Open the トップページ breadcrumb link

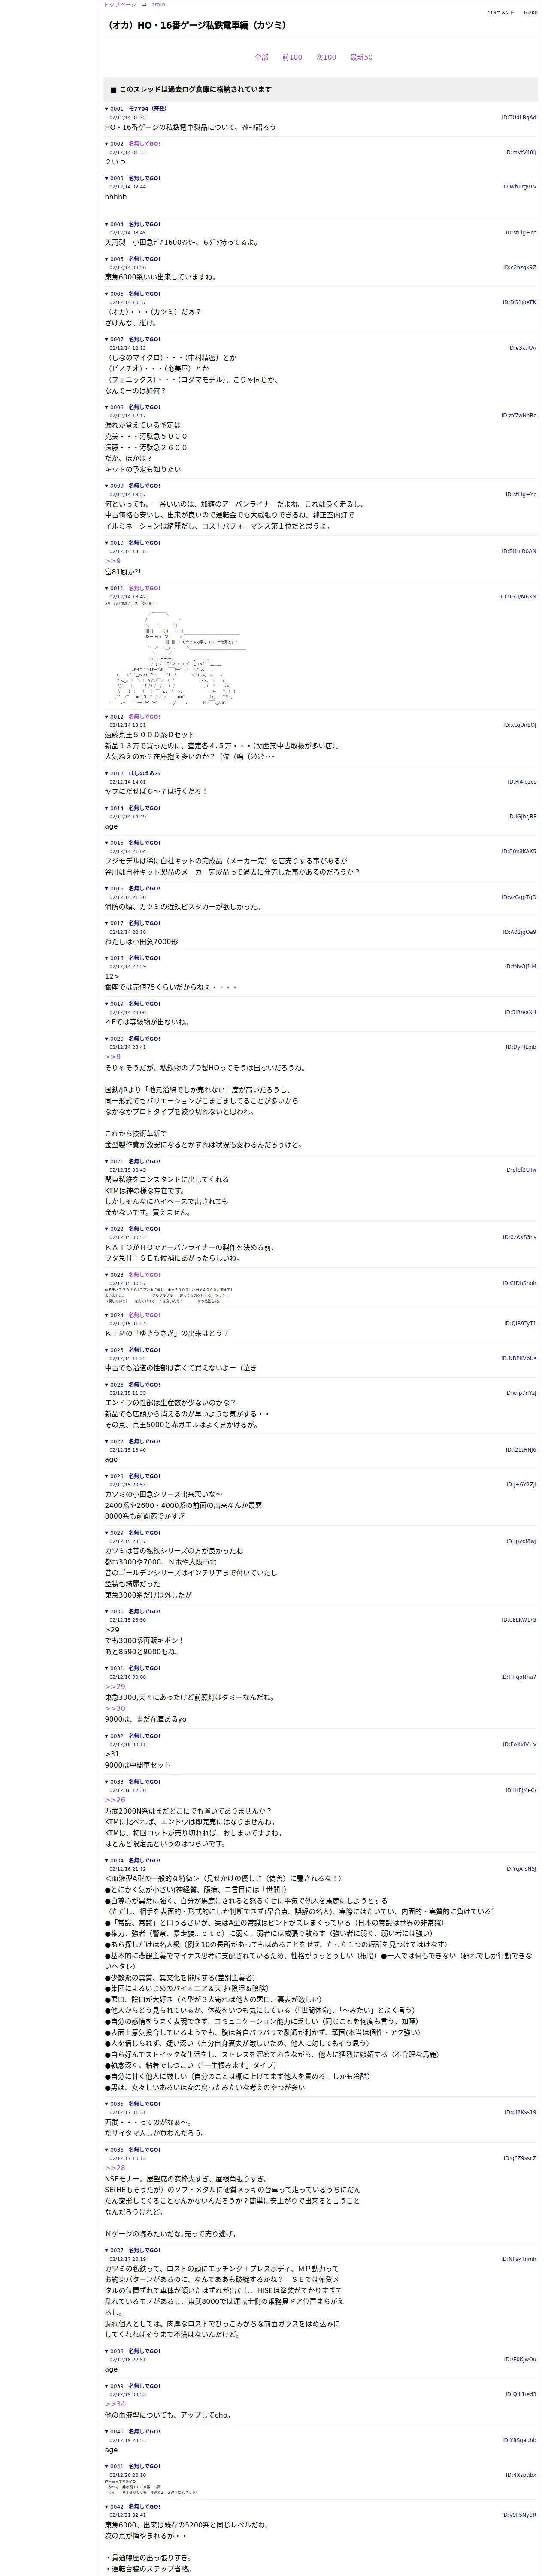click(121, 5)
